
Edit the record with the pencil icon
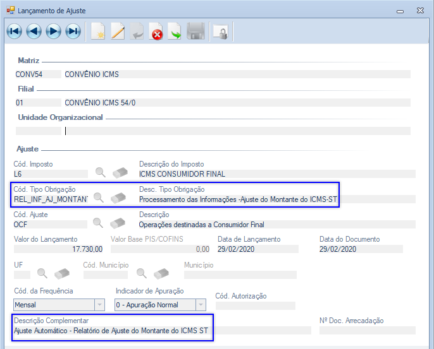[x=118, y=31]
